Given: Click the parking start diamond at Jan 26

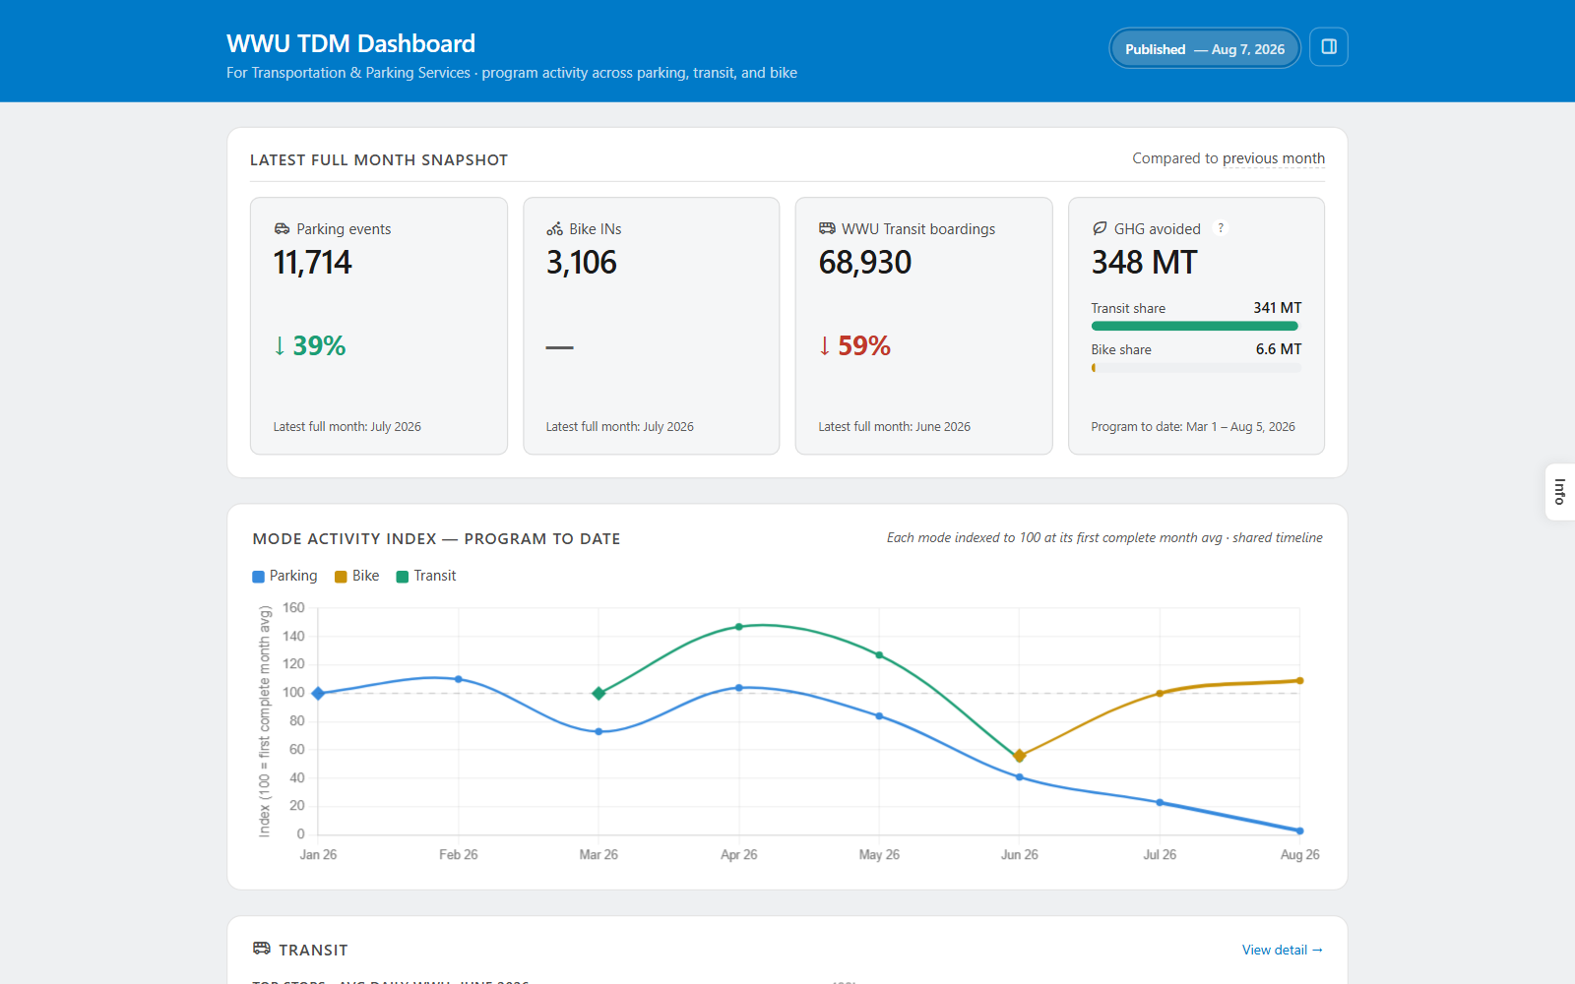Looking at the screenshot, I should coord(318,694).
